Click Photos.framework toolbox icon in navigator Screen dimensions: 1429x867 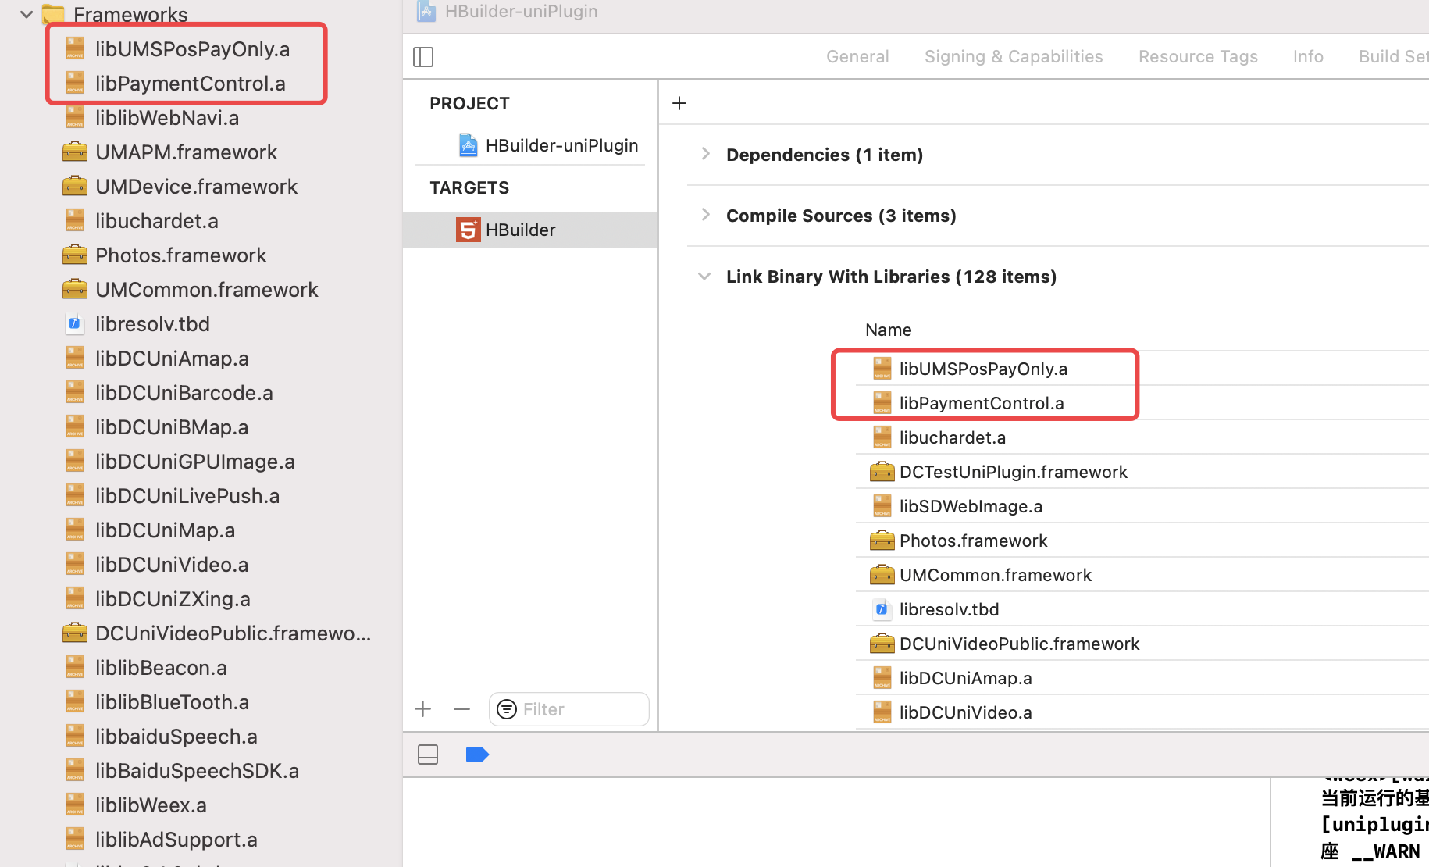point(75,255)
